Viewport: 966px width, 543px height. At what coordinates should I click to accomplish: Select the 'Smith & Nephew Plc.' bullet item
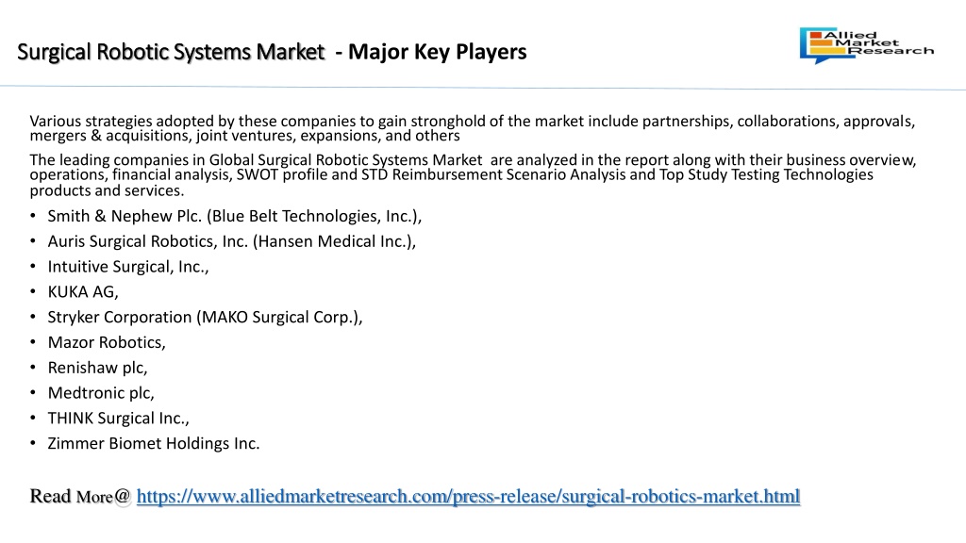235,216
